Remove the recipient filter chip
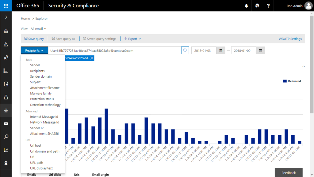This screenshot has height=177, width=314. point(91,58)
